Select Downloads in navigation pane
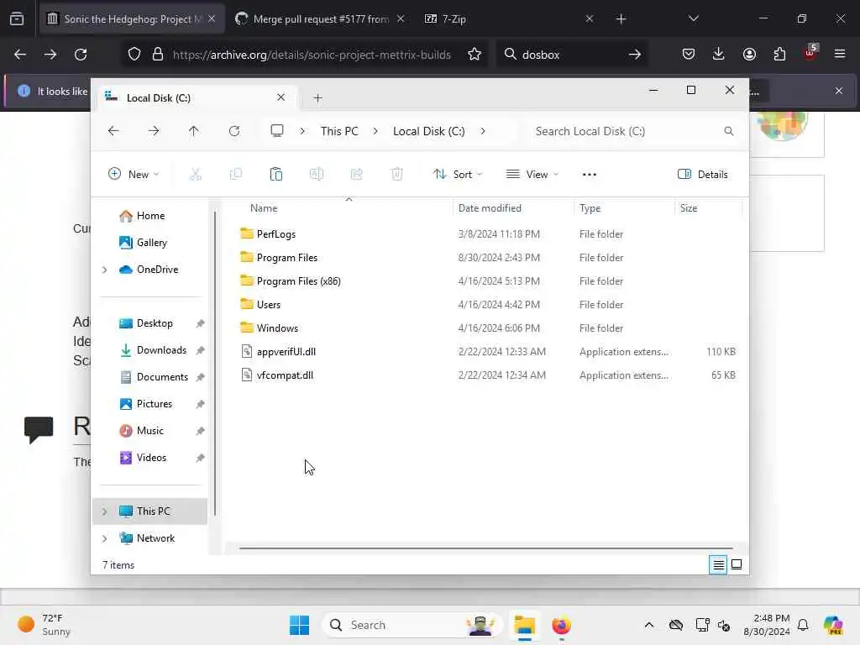 pyautogui.click(x=150, y=350)
